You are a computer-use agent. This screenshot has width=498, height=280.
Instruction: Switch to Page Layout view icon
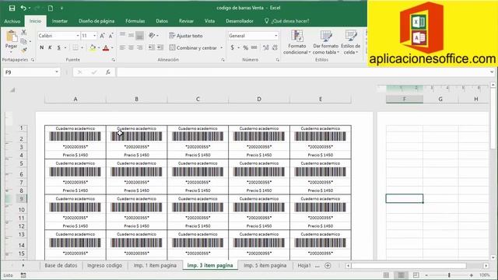click(x=402, y=275)
